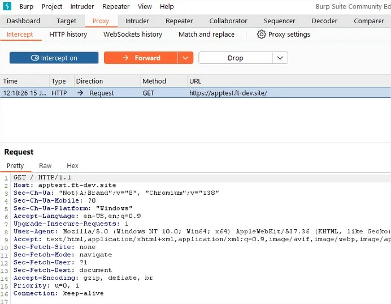391x304 pixels.
Task: Open the Project menu
Action: pyautogui.click(x=52, y=6)
